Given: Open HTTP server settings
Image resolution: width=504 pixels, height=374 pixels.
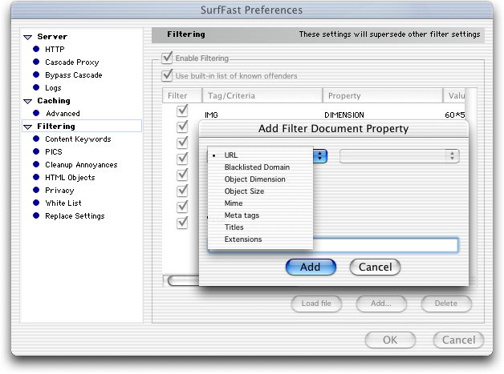Looking at the screenshot, I should pyautogui.click(x=55, y=50).
